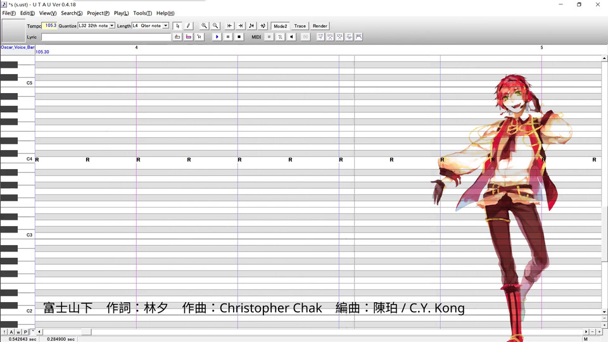Click the bottom-right horizontal zoom minus button
This screenshot has width=608, height=342.
(593, 332)
